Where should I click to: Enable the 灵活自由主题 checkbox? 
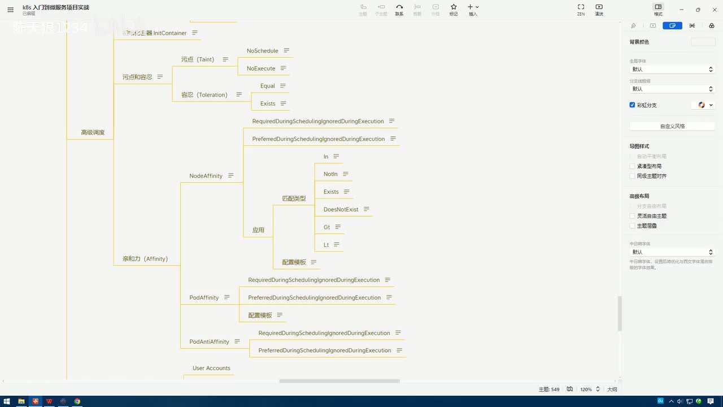[x=633, y=216]
